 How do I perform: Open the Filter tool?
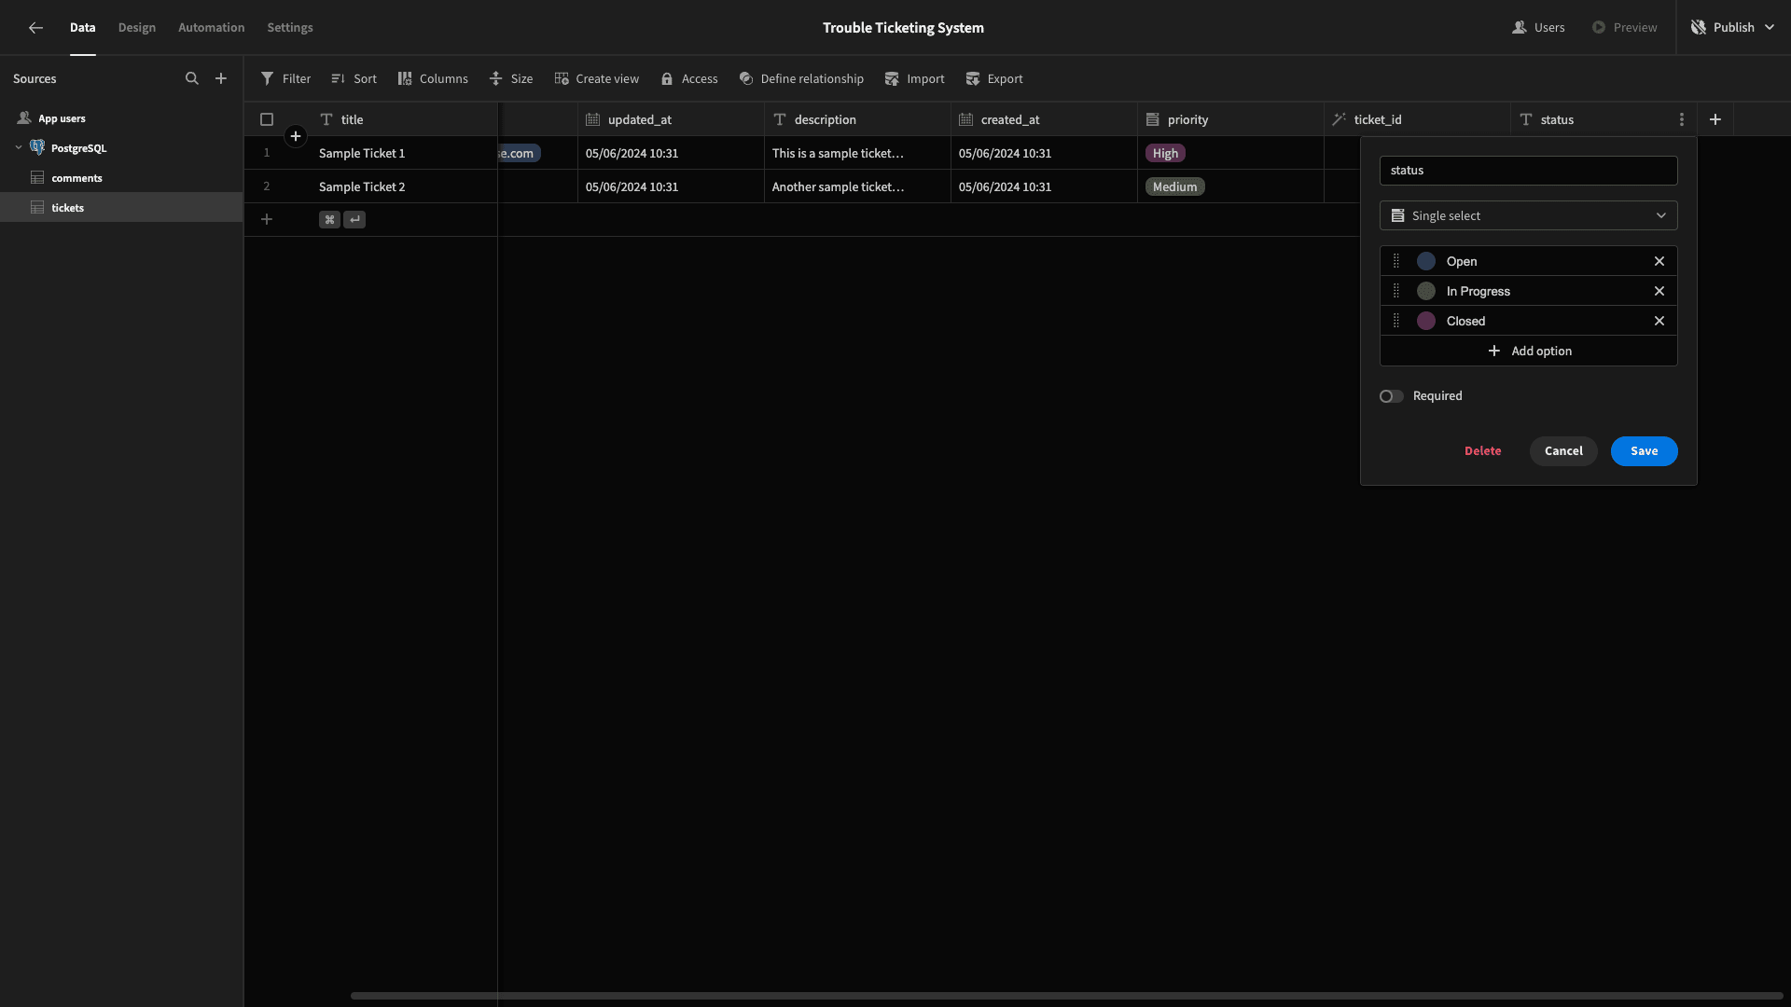(x=285, y=79)
